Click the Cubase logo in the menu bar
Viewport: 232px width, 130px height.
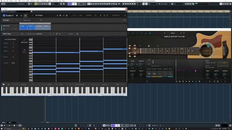pyautogui.click(x=1, y=1)
